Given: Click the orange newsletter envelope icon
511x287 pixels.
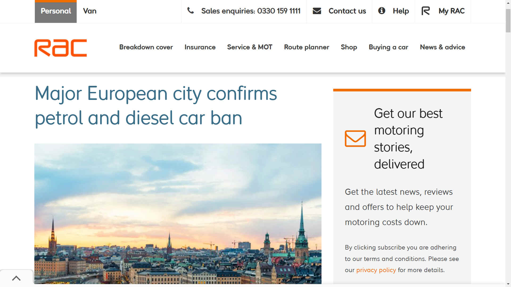Looking at the screenshot, I should [x=355, y=138].
